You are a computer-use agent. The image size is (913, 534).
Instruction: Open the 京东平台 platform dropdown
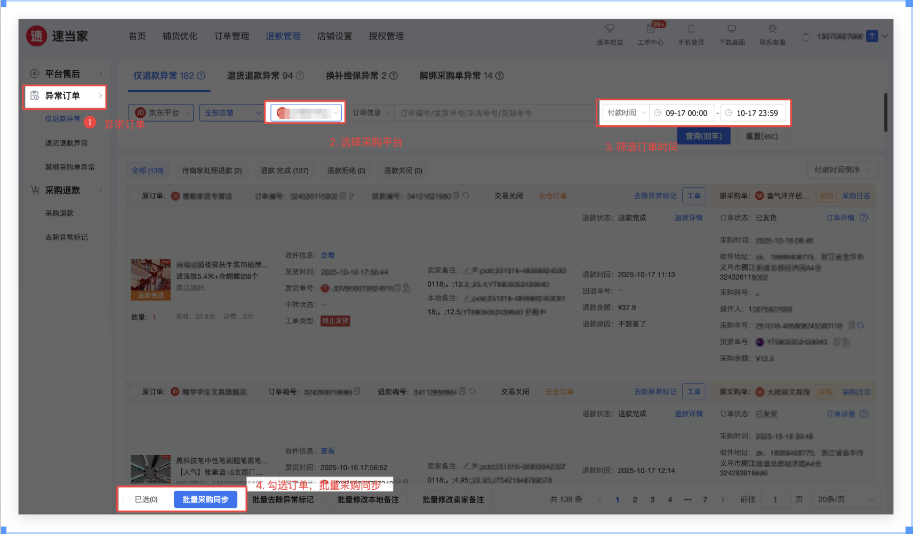click(161, 113)
